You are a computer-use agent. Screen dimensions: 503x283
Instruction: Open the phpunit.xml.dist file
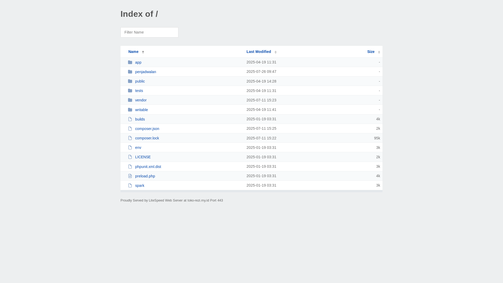click(148, 167)
